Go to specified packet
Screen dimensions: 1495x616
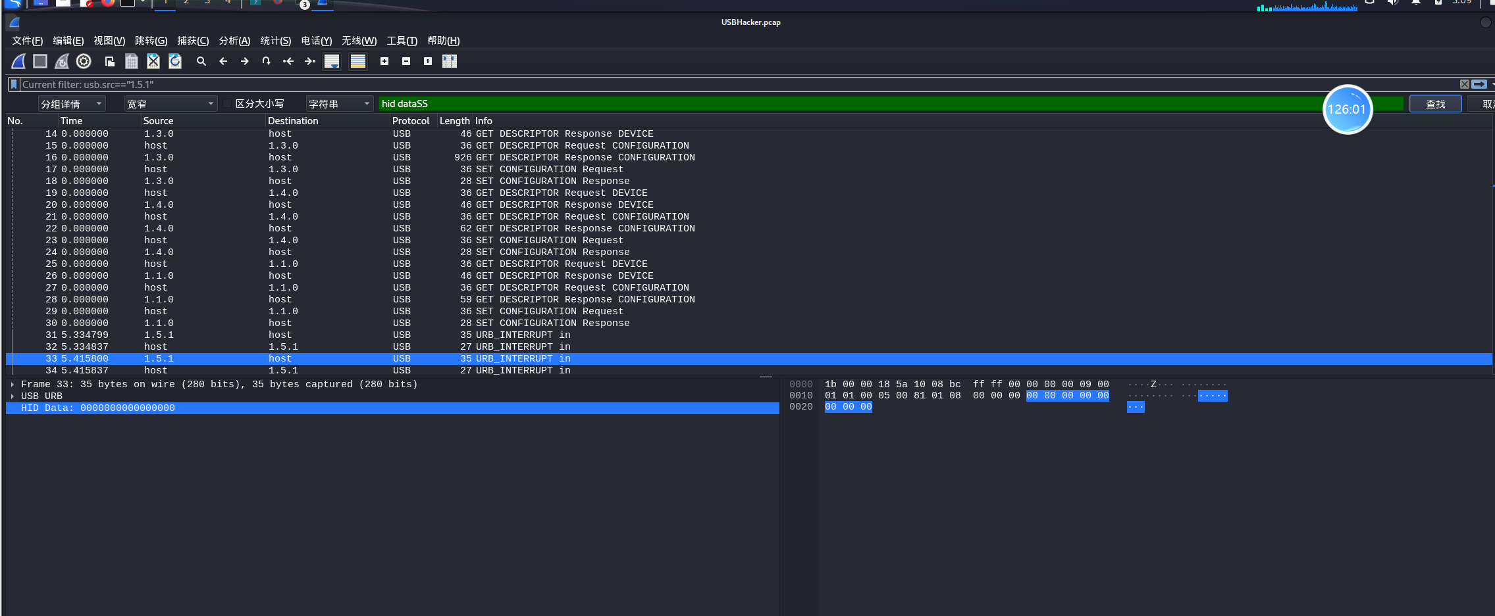(267, 61)
